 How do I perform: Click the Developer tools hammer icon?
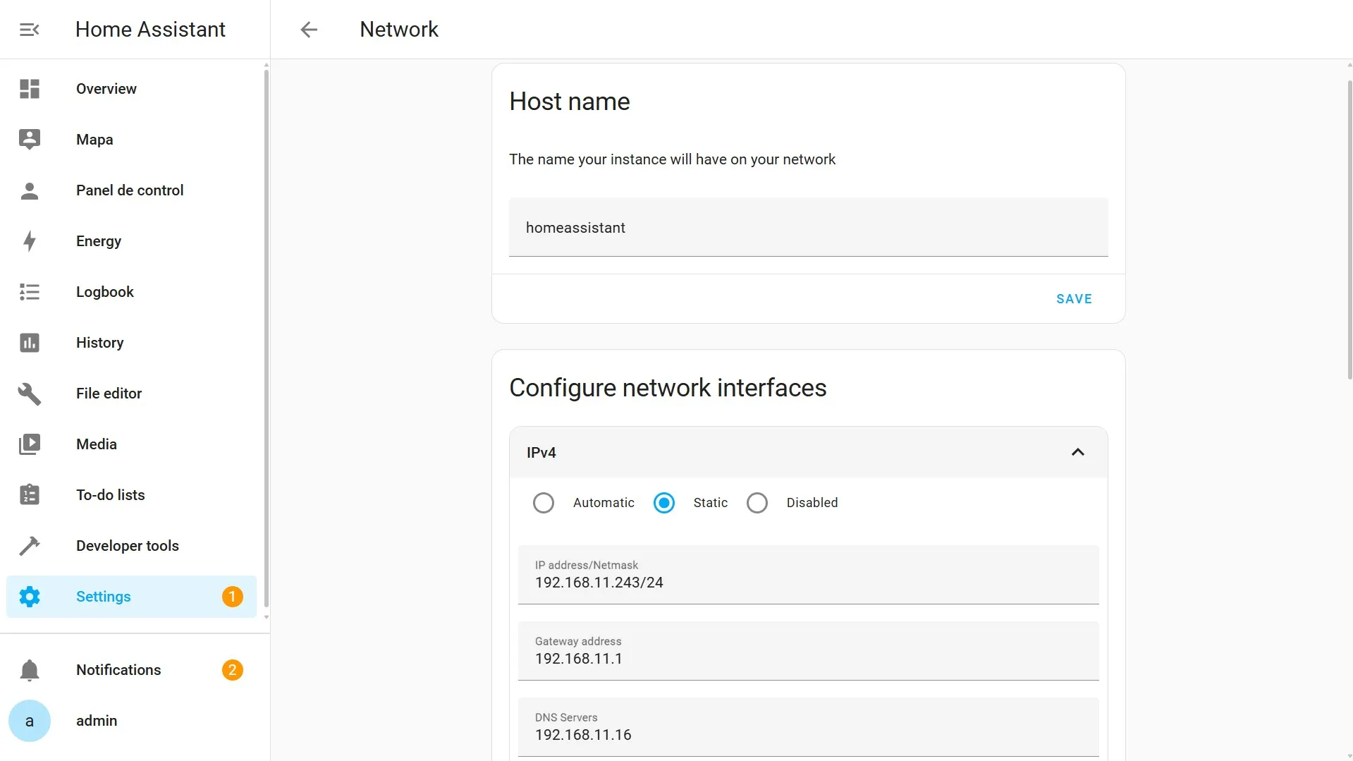point(30,546)
